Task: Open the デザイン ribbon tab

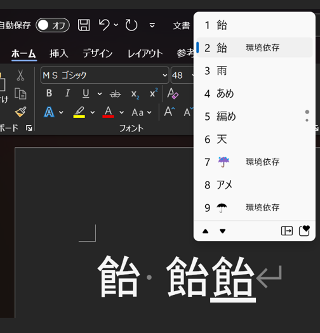Action: pyautogui.click(x=98, y=53)
